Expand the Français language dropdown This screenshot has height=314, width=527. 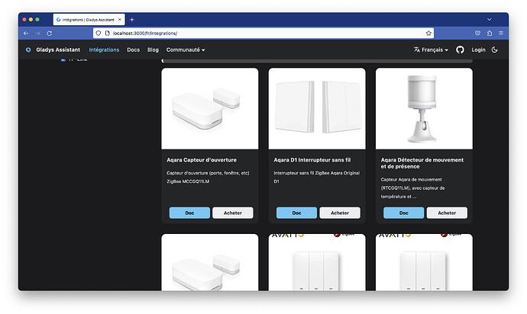point(431,50)
